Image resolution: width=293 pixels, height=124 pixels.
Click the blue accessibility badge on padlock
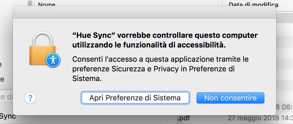point(53,60)
